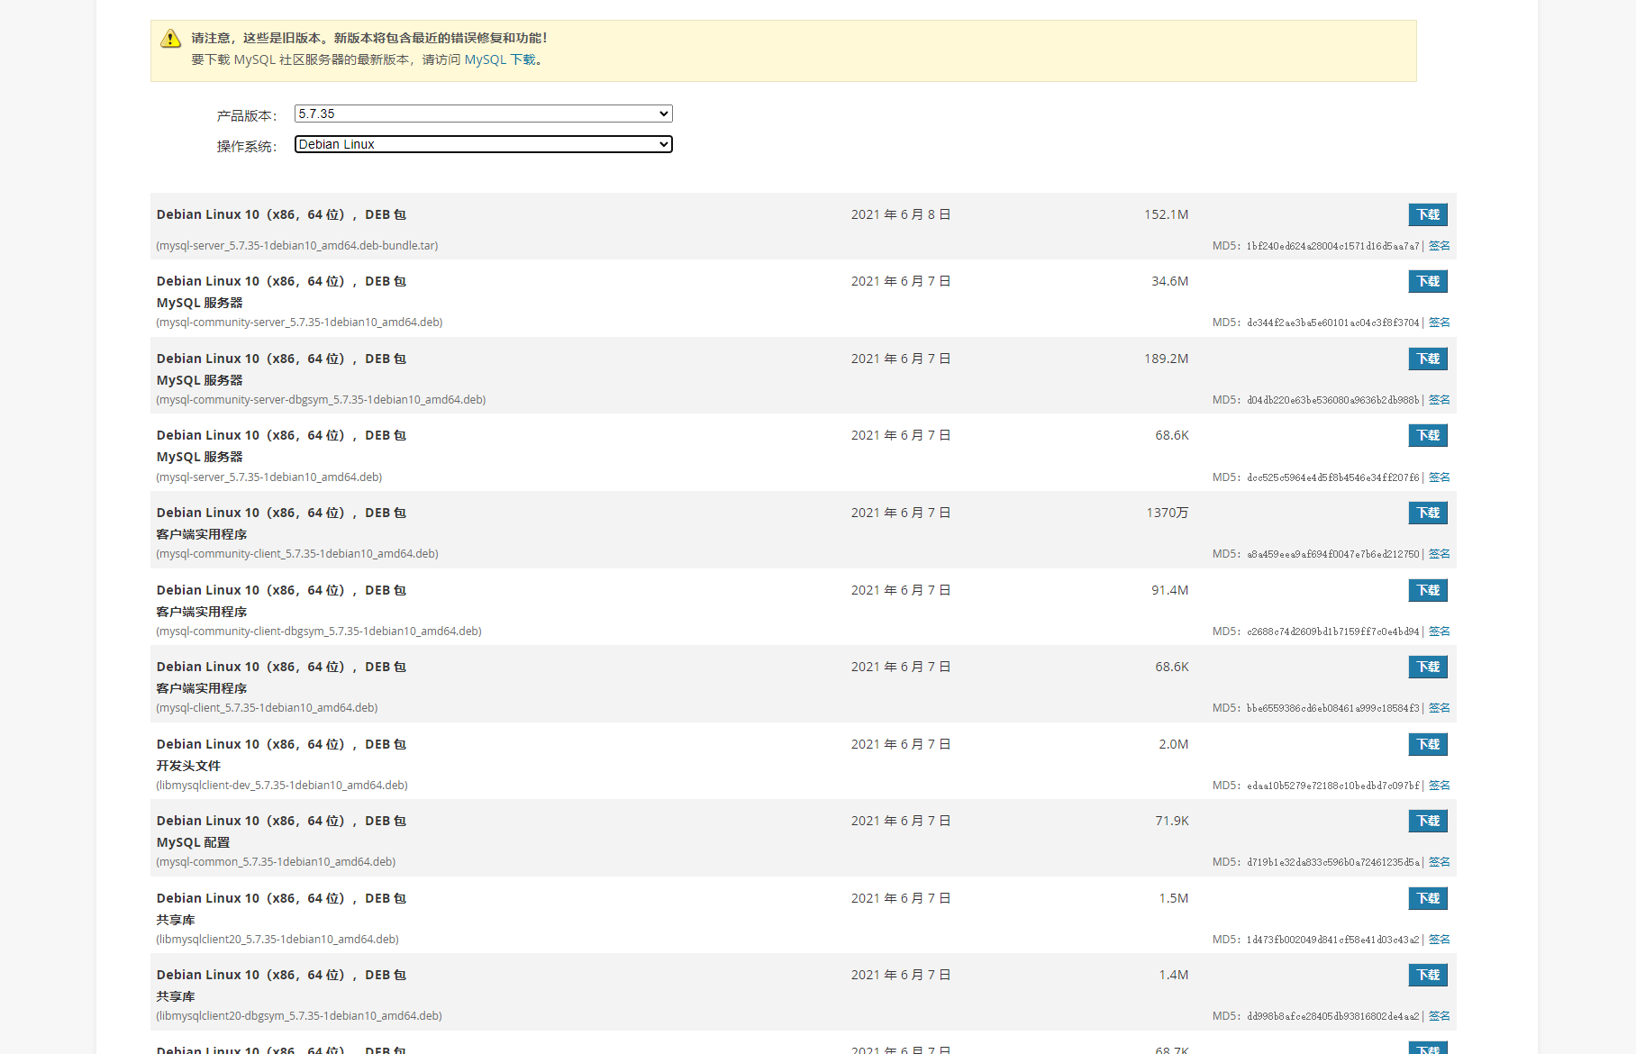Download the libmysqlclient-dev package
This screenshot has width=1636, height=1054.
pyautogui.click(x=1428, y=744)
